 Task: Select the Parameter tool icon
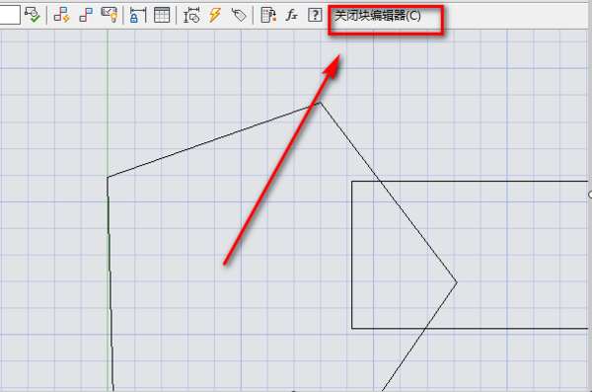(191, 15)
